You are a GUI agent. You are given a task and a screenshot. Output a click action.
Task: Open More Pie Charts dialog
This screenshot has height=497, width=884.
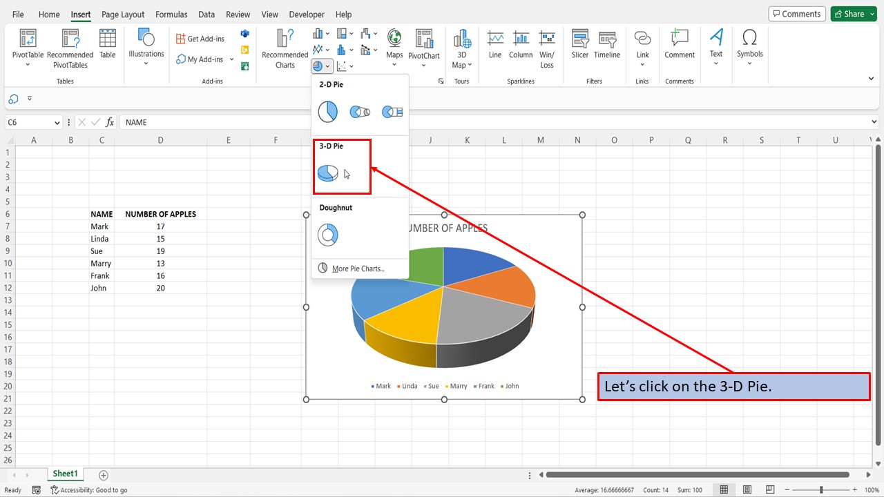pos(359,269)
